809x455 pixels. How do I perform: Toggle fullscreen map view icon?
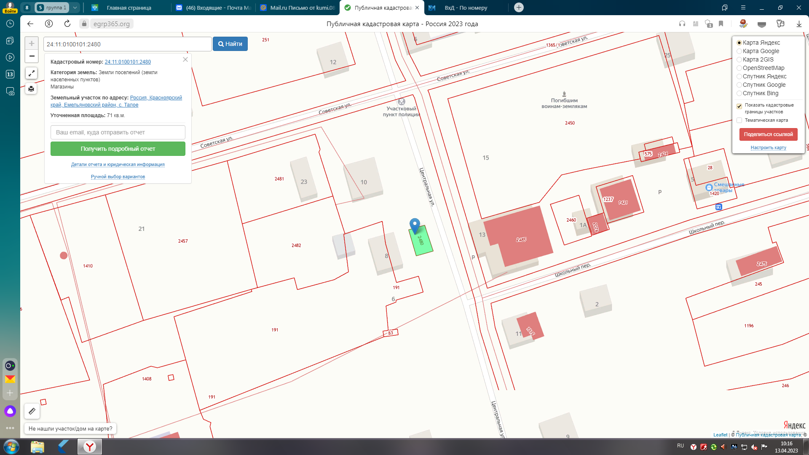[x=31, y=73]
